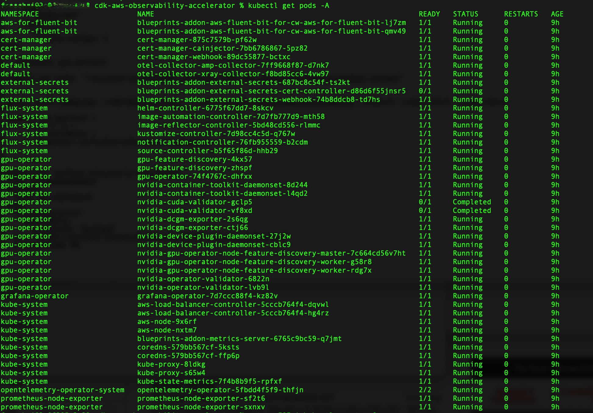Click kube-state-metrics-7f4b8b9f5-rpfxf pod name

pyautogui.click(x=209, y=381)
